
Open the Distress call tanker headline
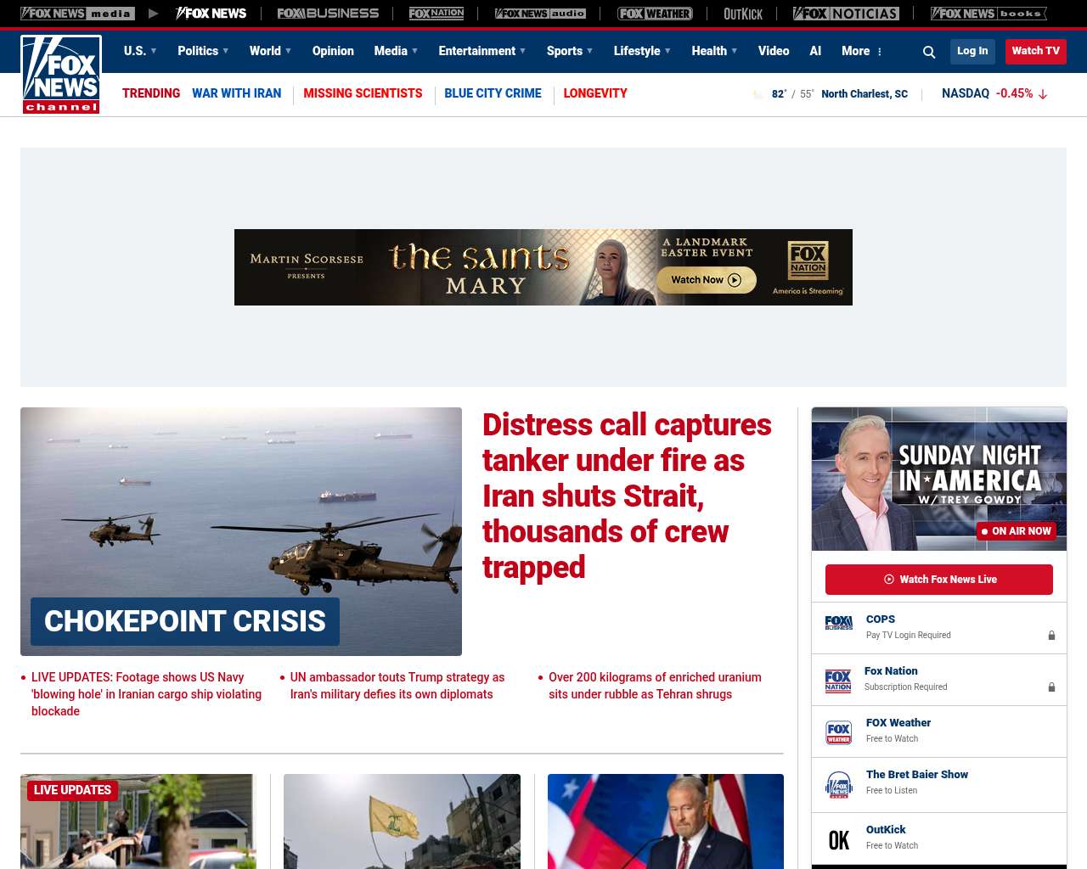point(628,496)
